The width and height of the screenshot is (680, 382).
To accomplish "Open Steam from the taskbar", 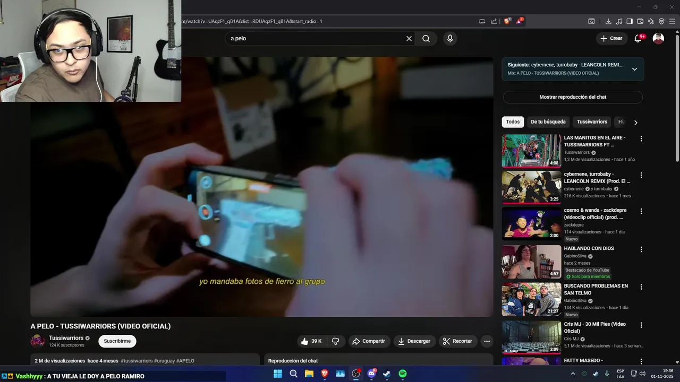I will click(x=387, y=374).
